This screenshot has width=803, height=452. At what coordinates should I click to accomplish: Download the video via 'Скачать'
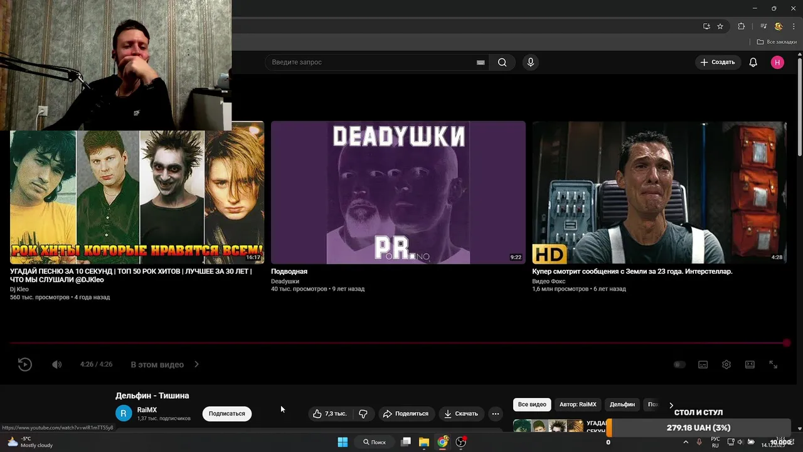tap(460, 414)
